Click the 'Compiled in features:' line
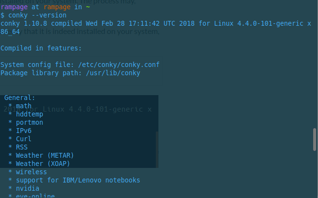This screenshot has width=318, height=198. [x=41, y=48]
